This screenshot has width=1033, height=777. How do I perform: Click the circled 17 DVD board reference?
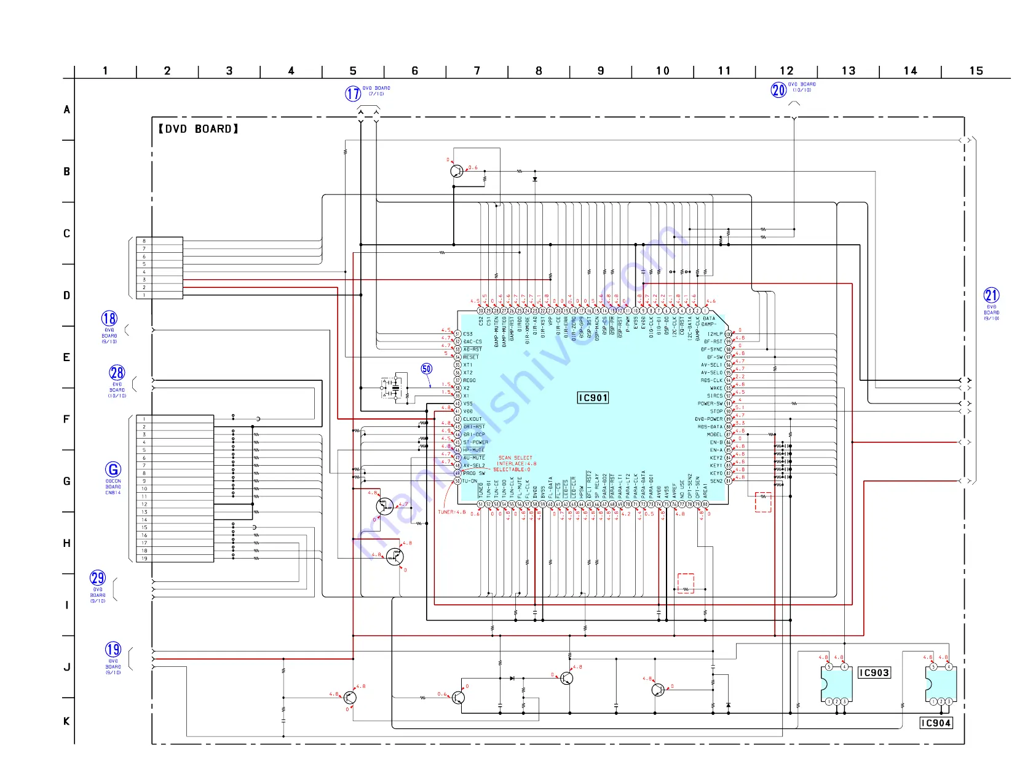(353, 94)
